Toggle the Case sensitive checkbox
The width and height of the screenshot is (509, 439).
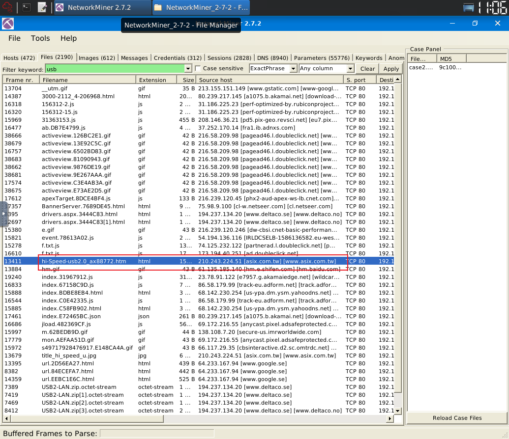(198, 68)
